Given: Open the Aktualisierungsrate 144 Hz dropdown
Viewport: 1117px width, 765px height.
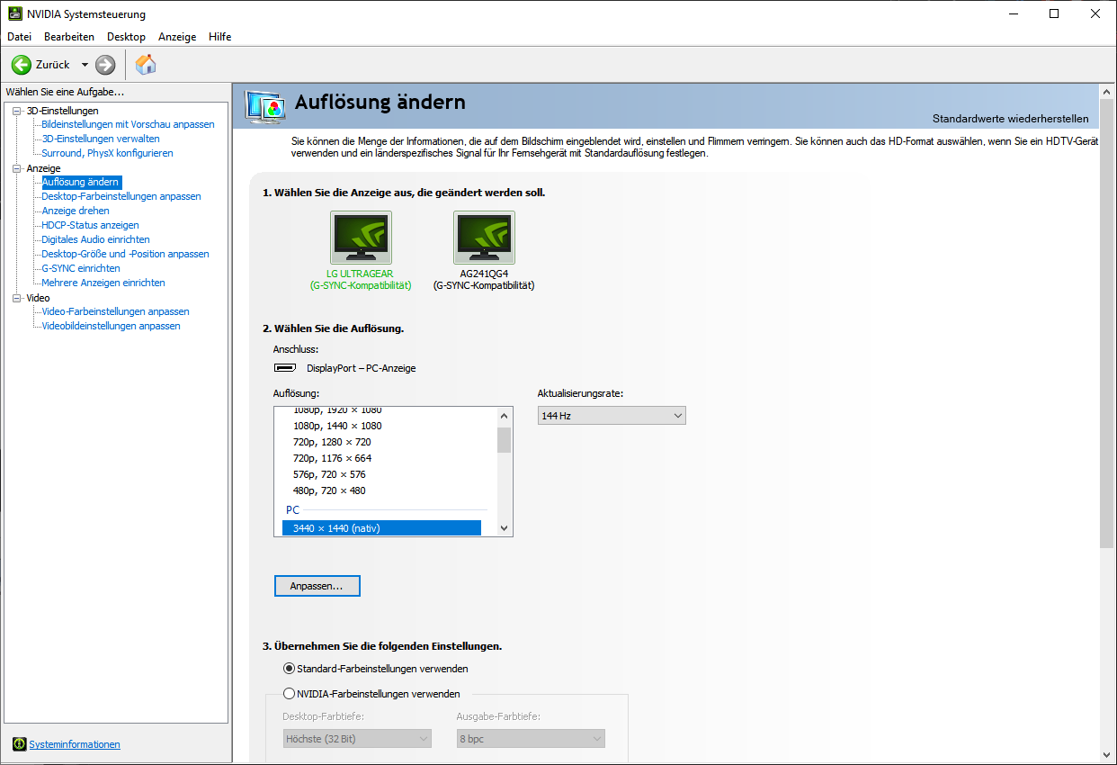Looking at the screenshot, I should [x=612, y=416].
